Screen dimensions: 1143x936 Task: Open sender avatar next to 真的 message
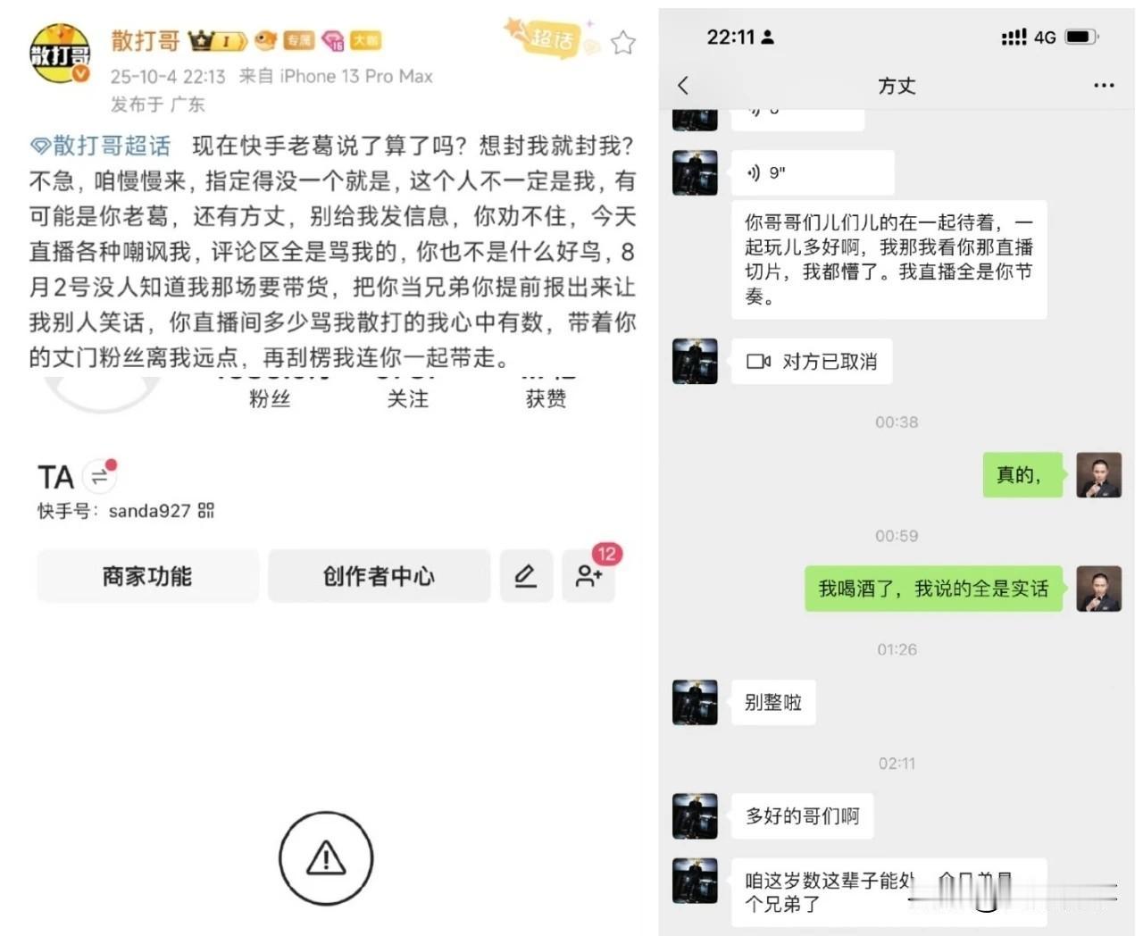pyautogui.click(x=1099, y=474)
